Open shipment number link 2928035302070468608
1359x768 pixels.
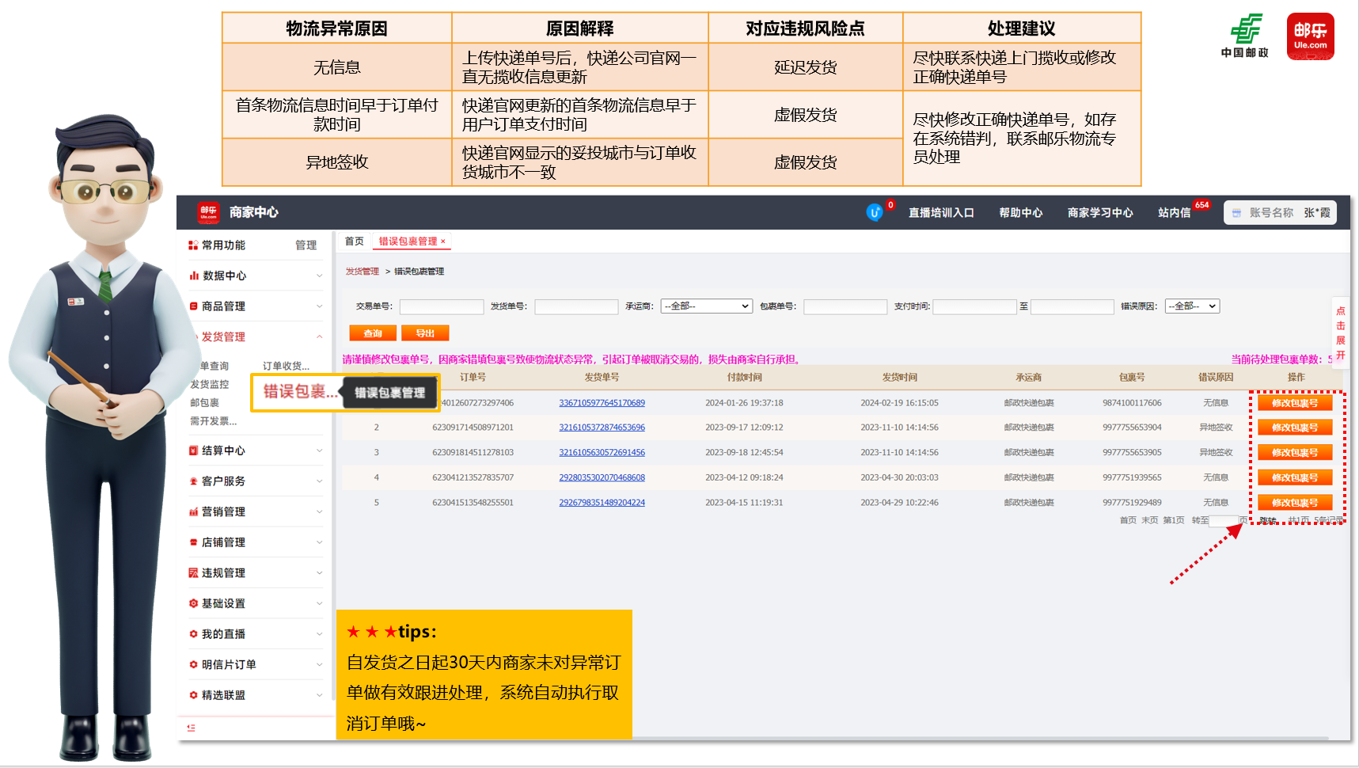[602, 477]
